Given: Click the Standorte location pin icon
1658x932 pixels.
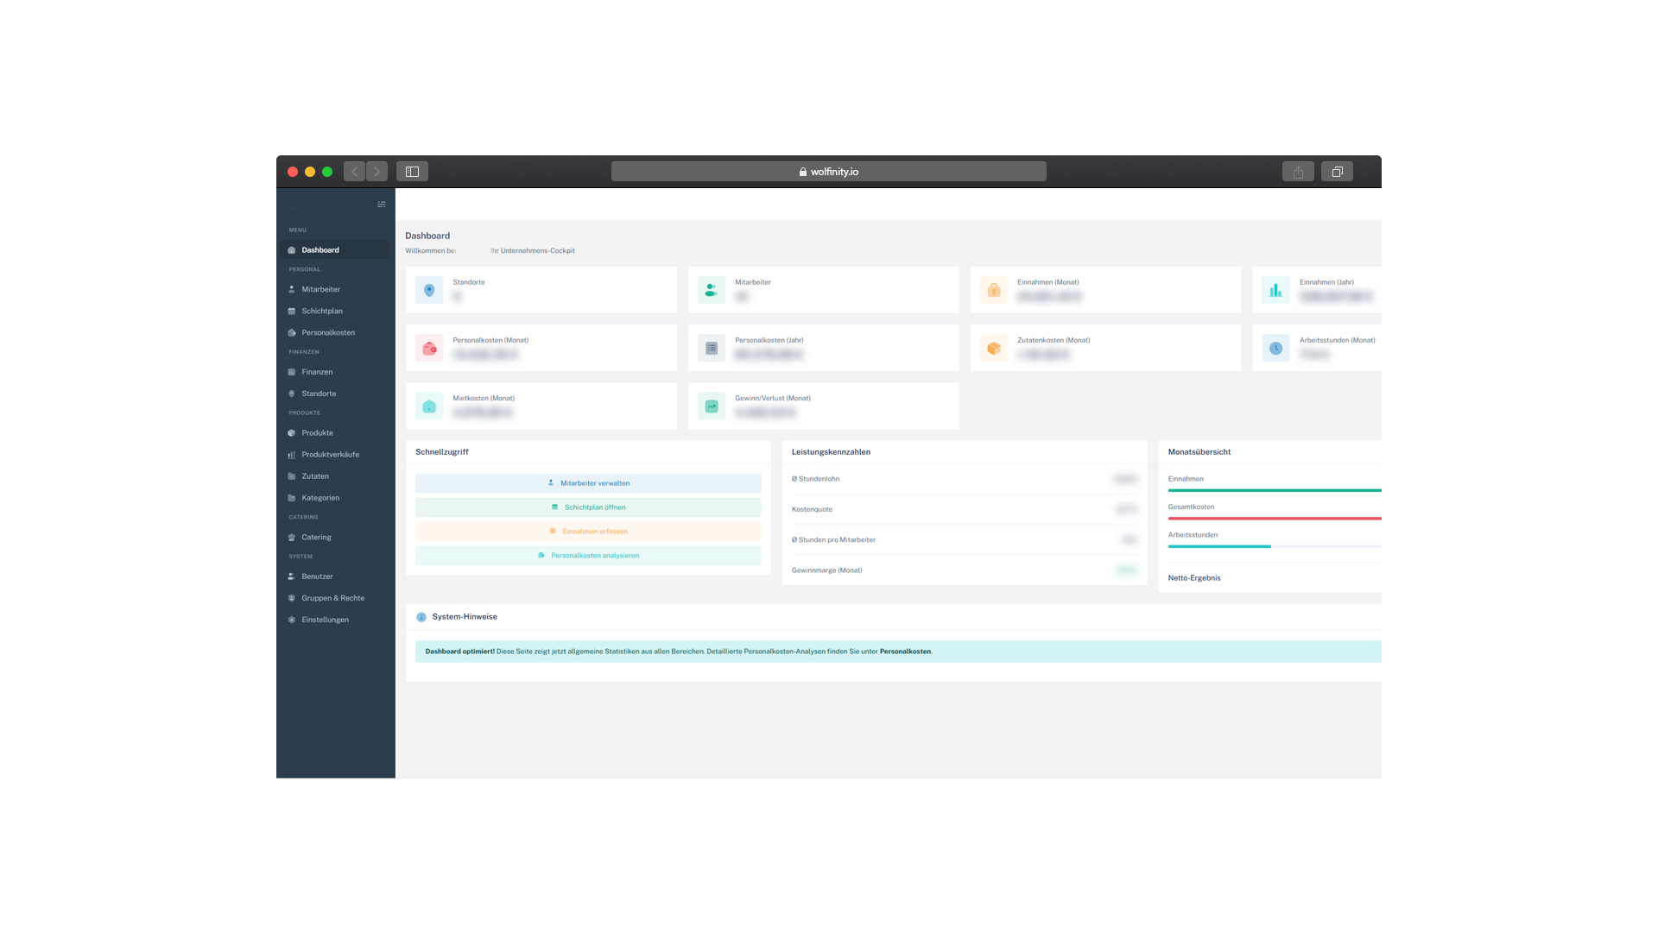Looking at the screenshot, I should 429,290.
